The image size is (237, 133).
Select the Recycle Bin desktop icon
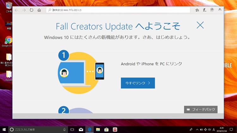point(9,7)
